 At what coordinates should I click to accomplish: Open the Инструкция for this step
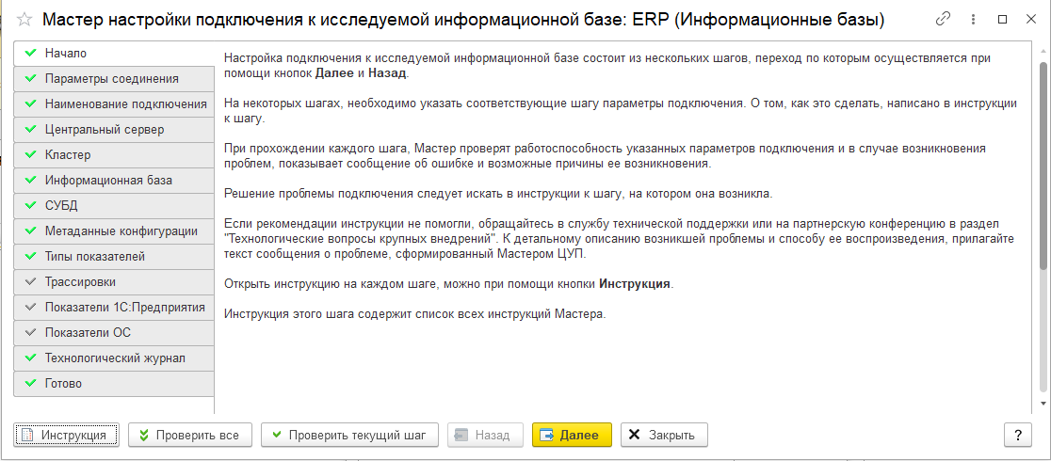click(66, 435)
